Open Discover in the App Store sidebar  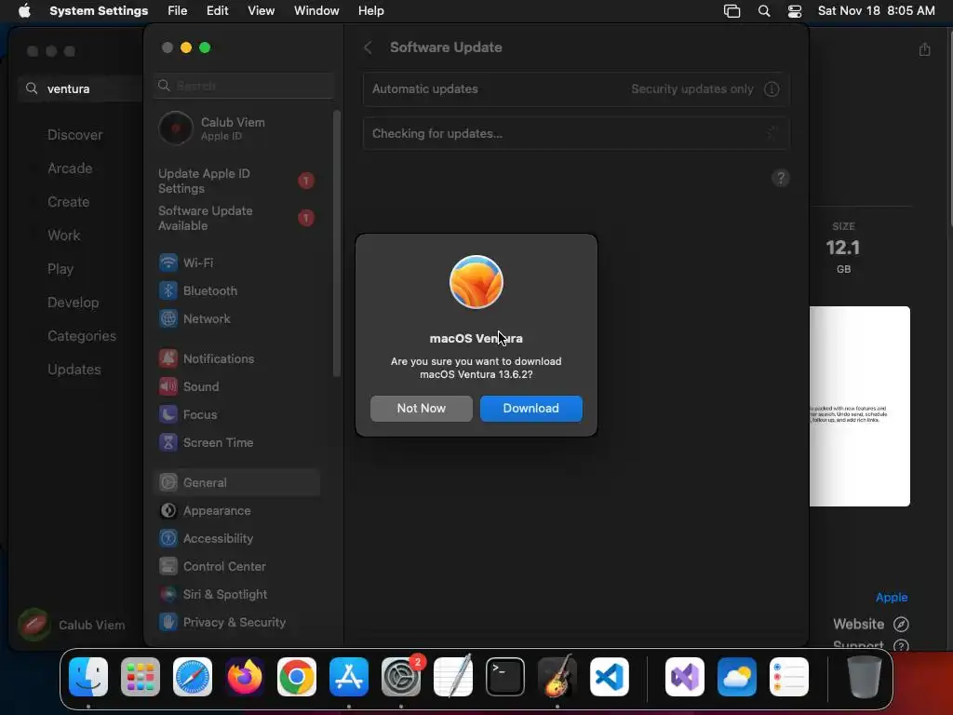coord(75,135)
